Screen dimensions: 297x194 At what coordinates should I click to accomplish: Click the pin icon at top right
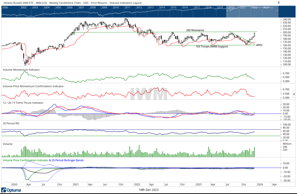tap(278, 2)
